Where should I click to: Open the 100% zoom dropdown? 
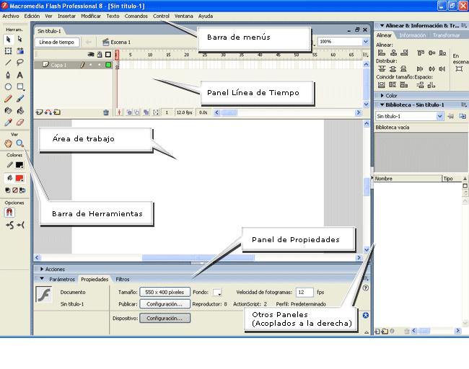366,42
